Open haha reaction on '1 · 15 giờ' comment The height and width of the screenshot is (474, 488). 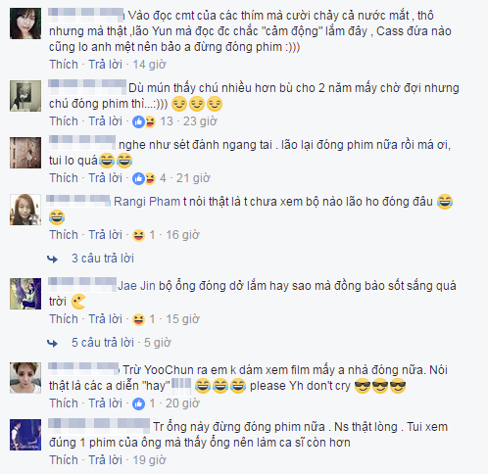click(x=138, y=319)
